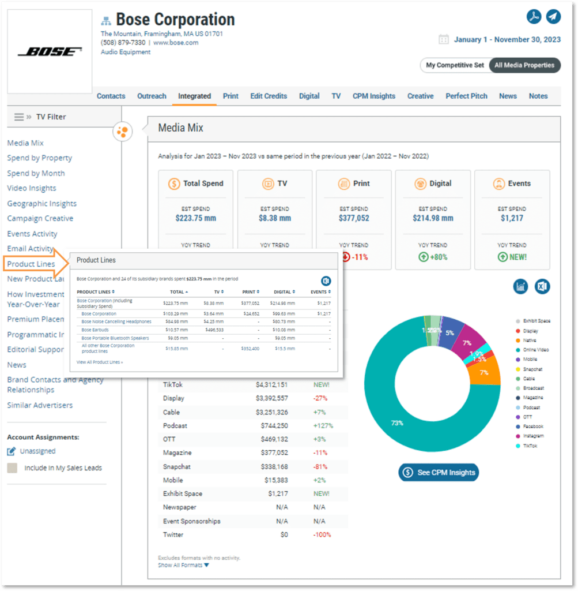The height and width of the screenshot is (591, 578).
Task: Check Include In My Sales Leads
Action: pos(12,467)
